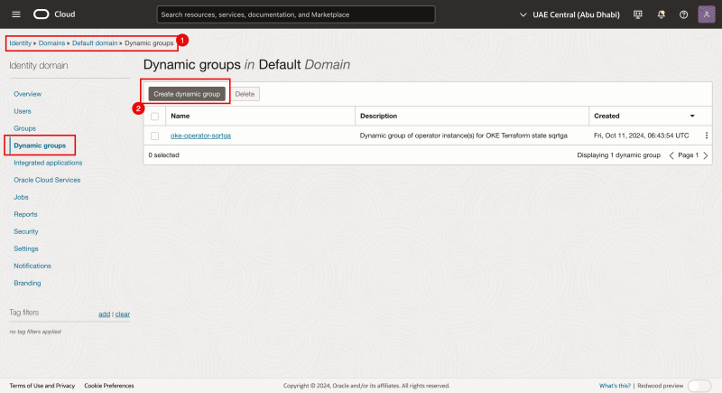722x393 pixels.
Task: Click the Oracle Cloud logo
Action: click(x=53, y=14)
